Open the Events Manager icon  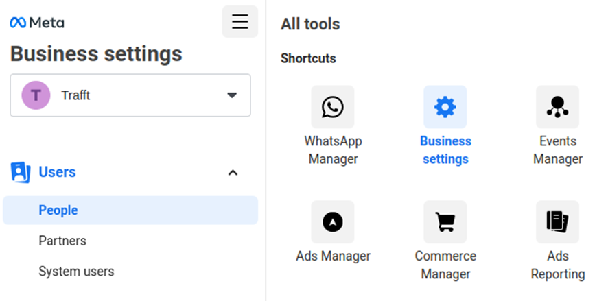pyautogui.click(x=557, y=107)
